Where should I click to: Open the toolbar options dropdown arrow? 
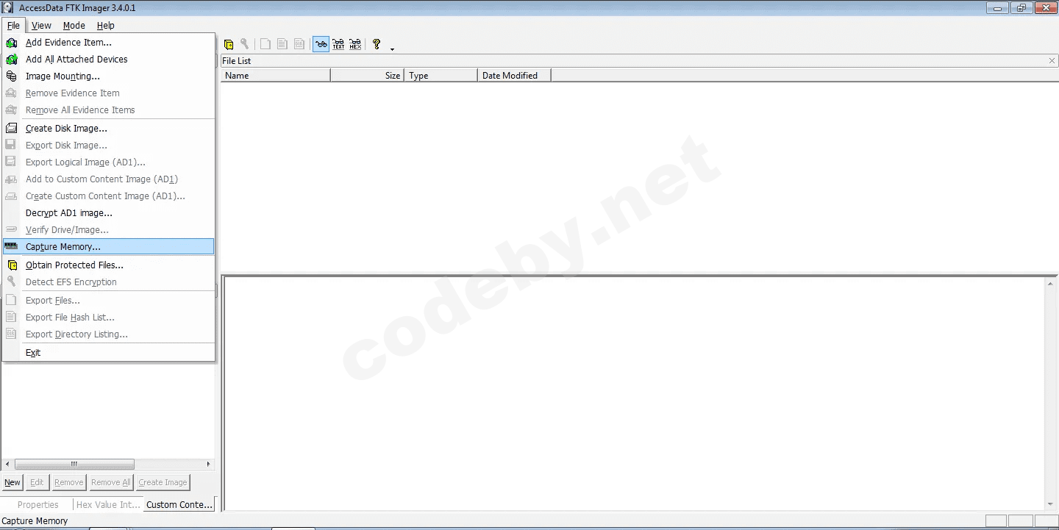pyautogui.click(x=392, y=49)
